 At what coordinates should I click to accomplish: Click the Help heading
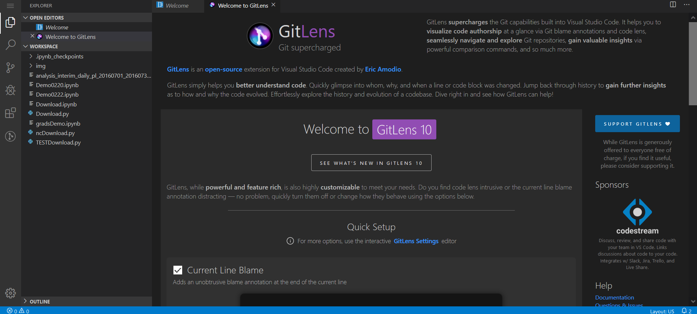click(x=604, y=286)
